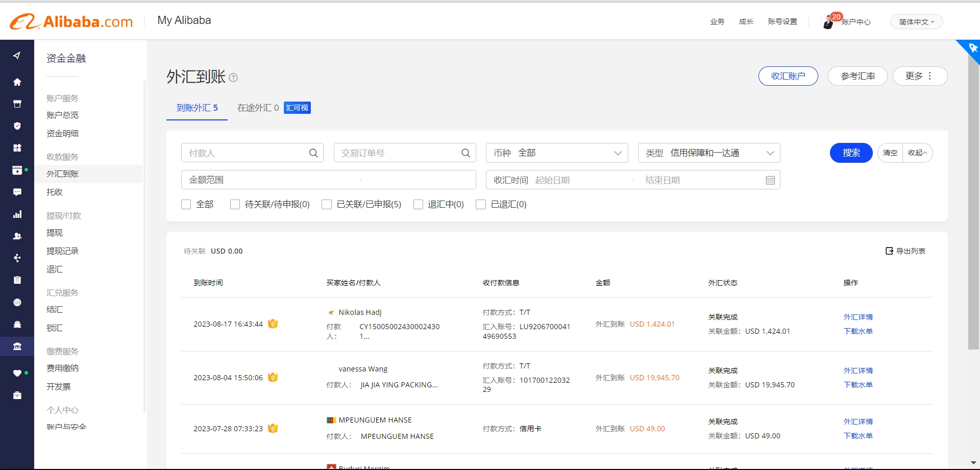
Task: Click into the 金额范围 input field
Action: coord(328,180)
